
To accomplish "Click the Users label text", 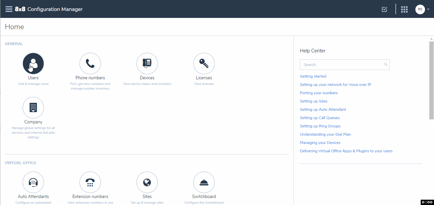I will click(33, 78).
